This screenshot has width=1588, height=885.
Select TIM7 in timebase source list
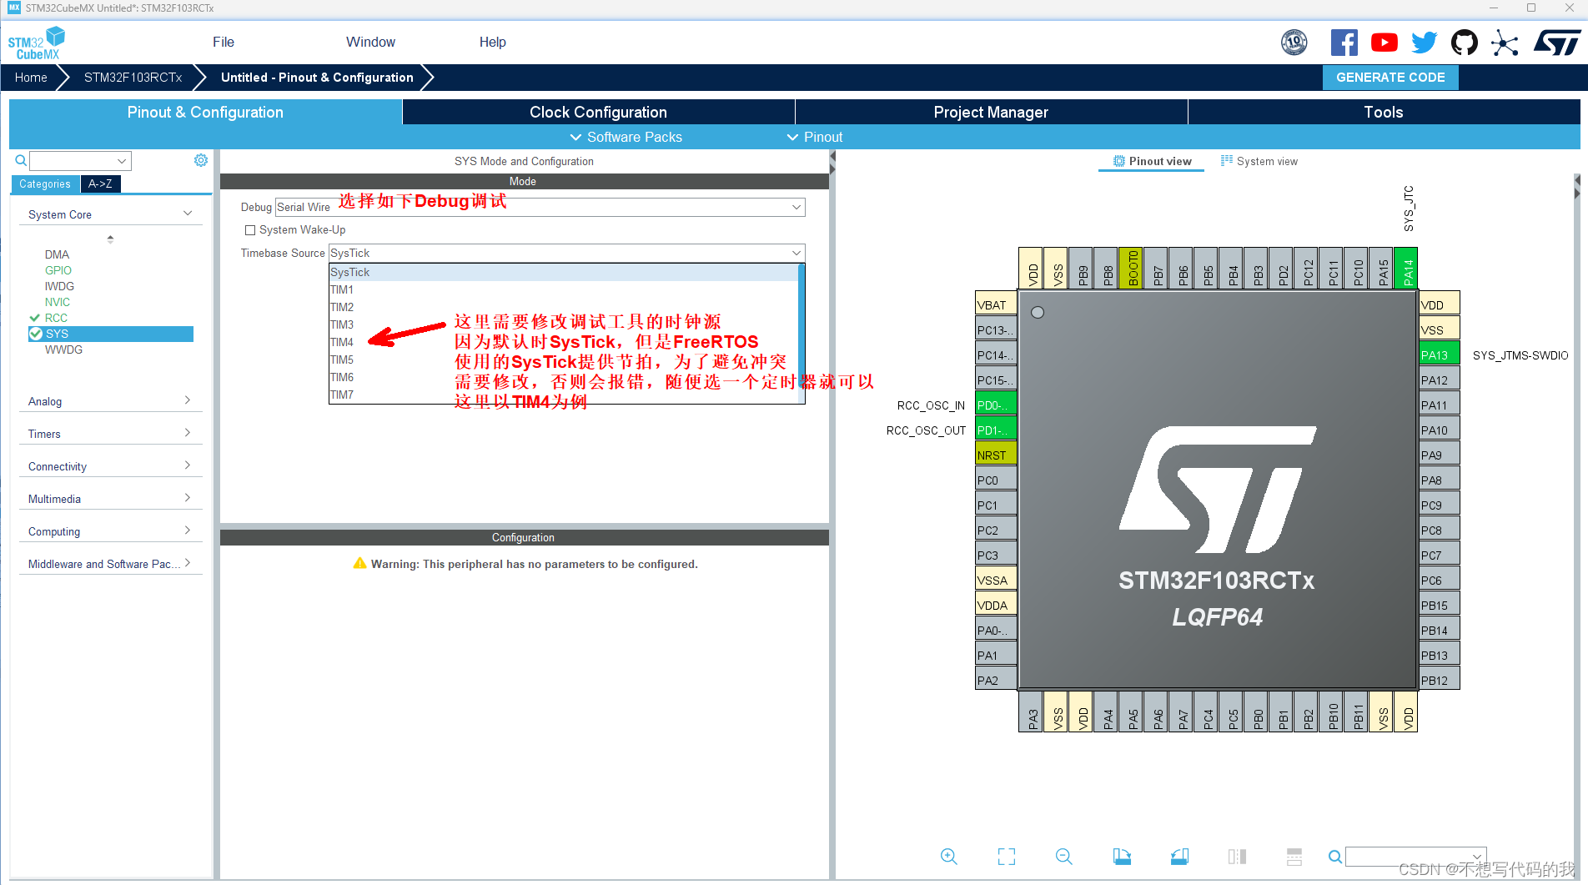(565, 395)
